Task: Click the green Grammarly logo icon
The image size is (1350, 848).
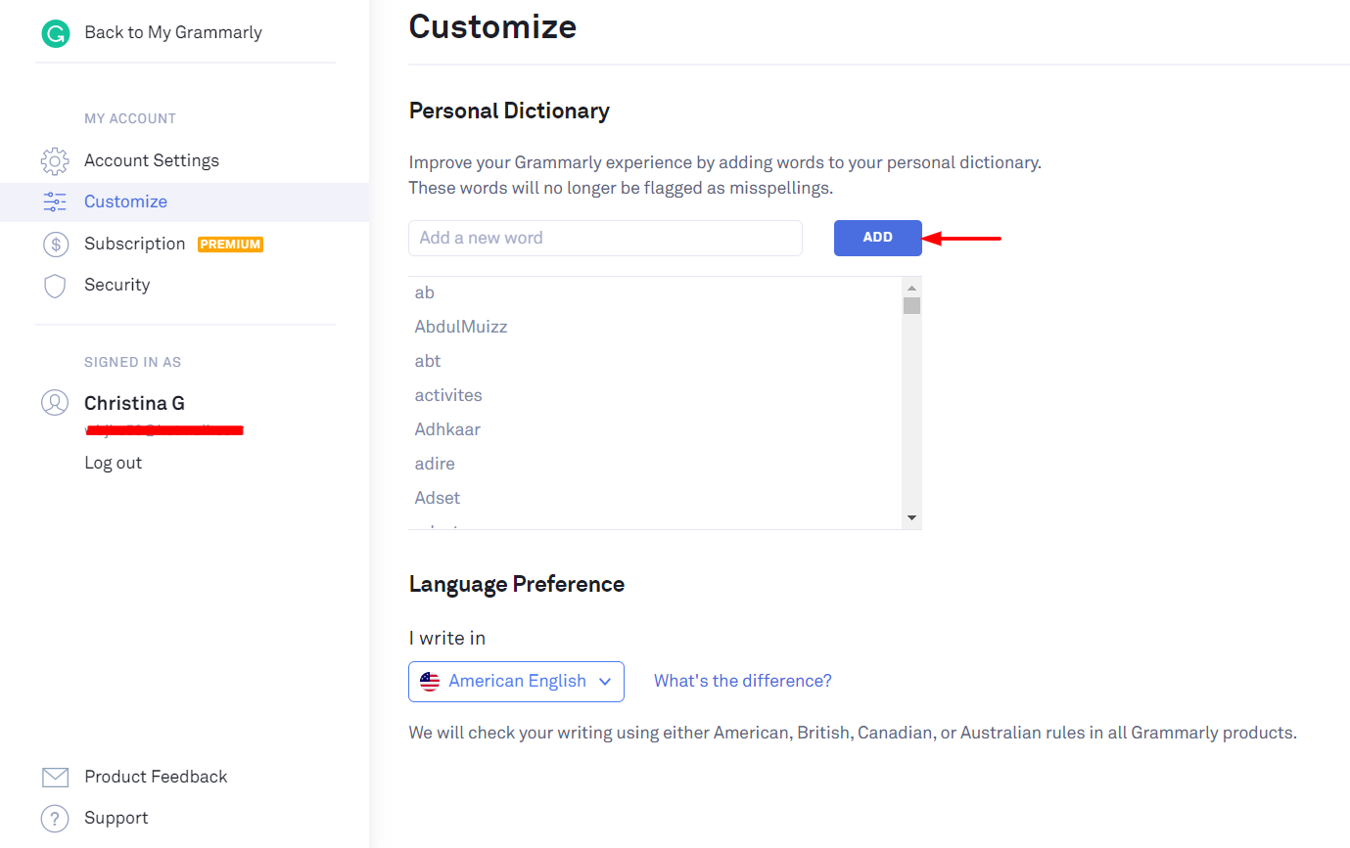Action: click(56, 33)
